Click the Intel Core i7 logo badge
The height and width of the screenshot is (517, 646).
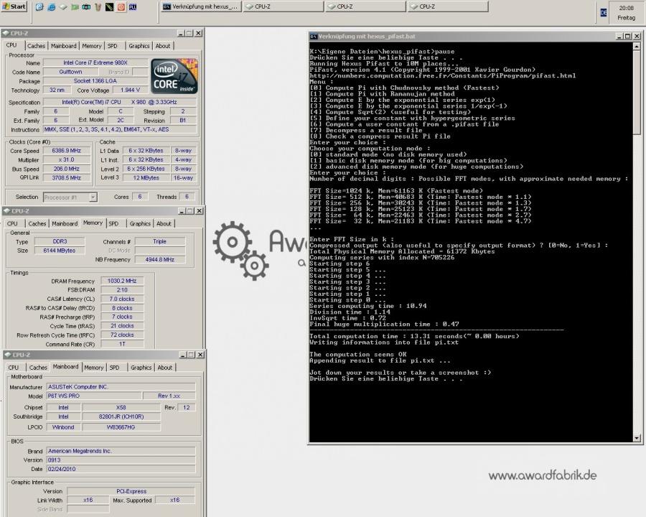click(174, 76)
